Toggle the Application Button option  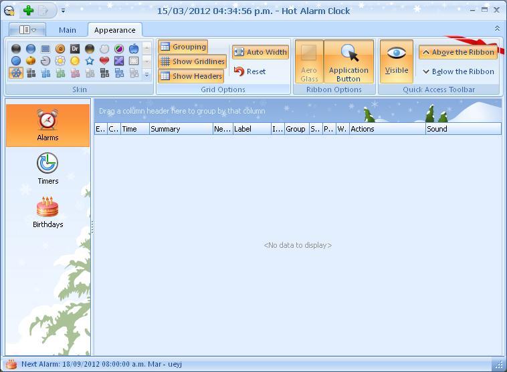pos(348,61)
